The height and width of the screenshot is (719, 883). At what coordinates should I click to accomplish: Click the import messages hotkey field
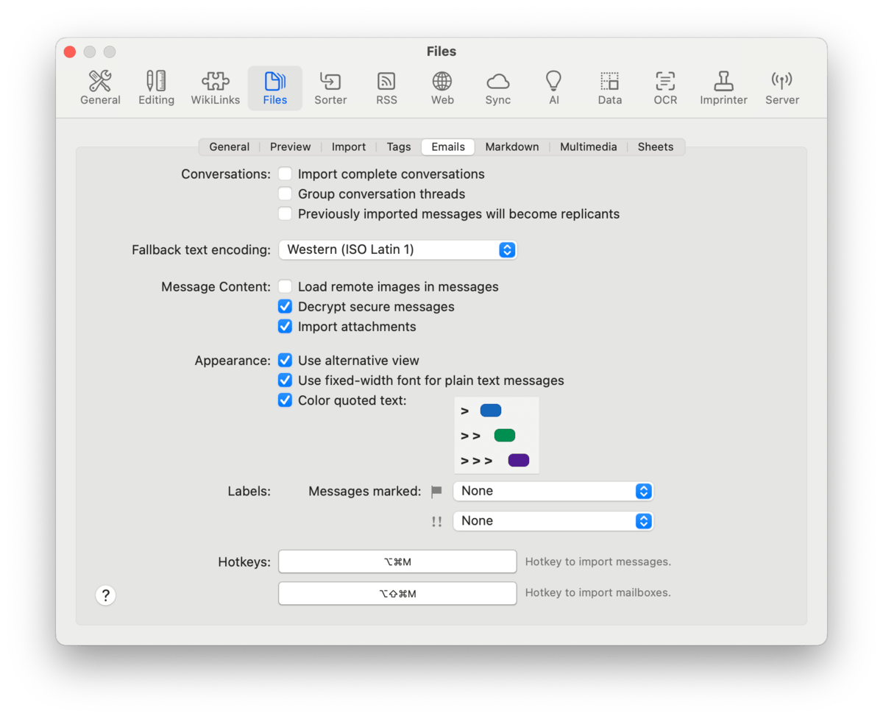tap(397, 562)
